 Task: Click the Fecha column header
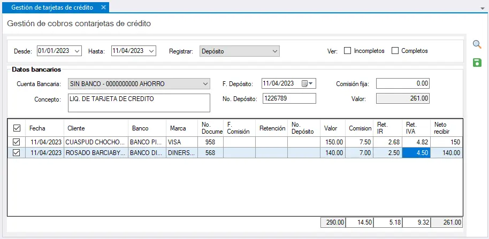tap(44, 128)
